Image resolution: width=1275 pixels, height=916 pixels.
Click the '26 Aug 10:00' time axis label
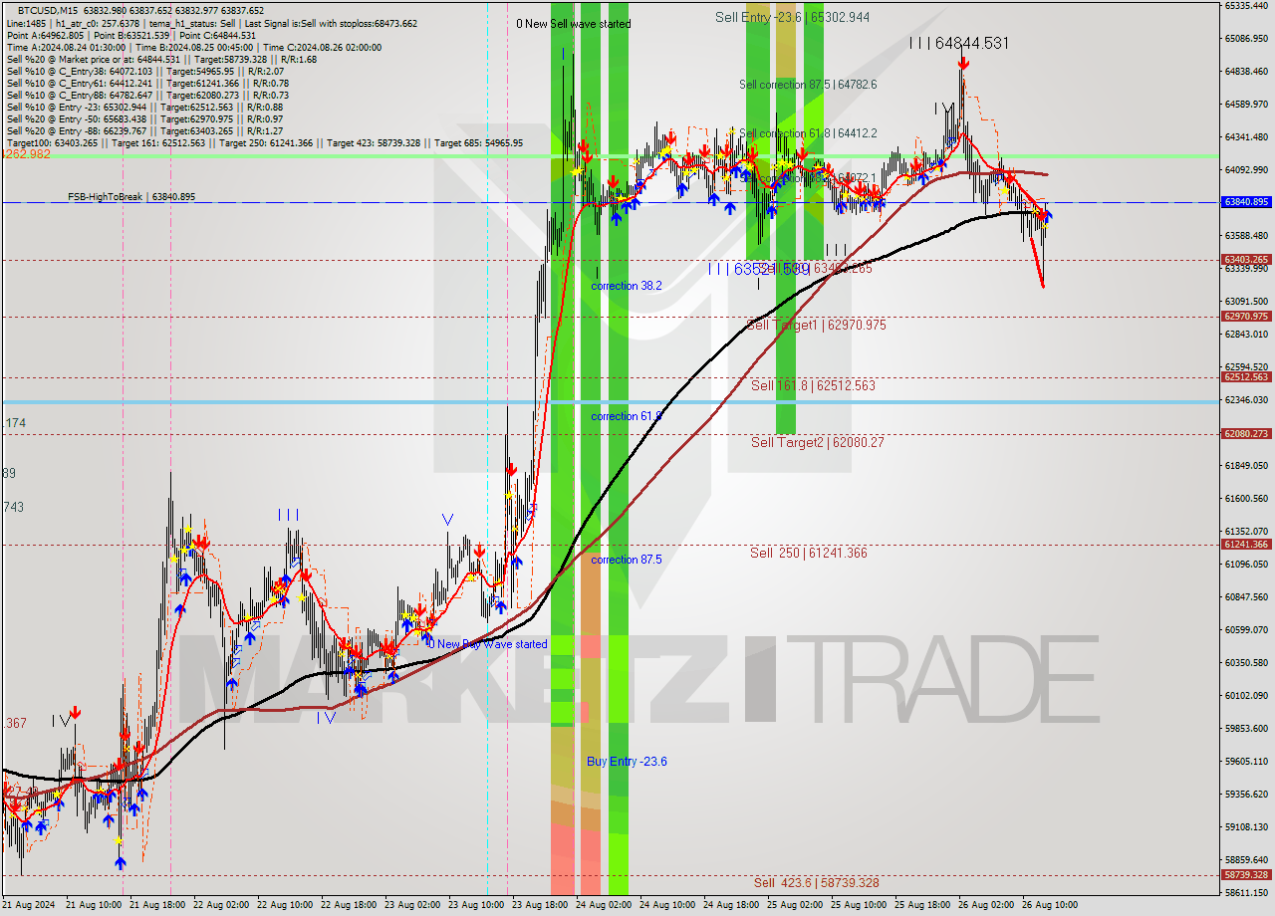coord(1050,905)
